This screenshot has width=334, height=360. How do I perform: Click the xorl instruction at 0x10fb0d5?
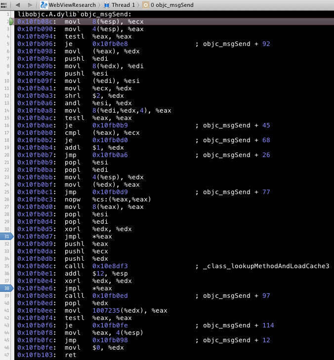point(98,229)
